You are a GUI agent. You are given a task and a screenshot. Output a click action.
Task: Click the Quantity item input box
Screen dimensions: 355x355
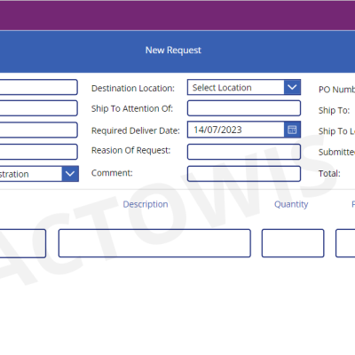(x=293, y=243)
